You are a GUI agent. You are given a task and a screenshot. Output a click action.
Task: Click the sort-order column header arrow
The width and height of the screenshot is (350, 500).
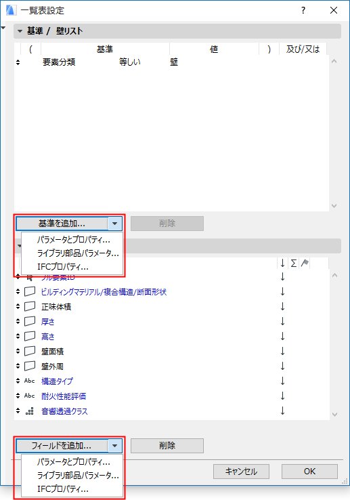pos(282,263)
